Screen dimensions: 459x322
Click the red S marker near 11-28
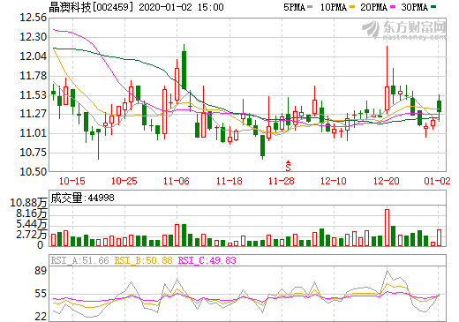tap(288, 166)
